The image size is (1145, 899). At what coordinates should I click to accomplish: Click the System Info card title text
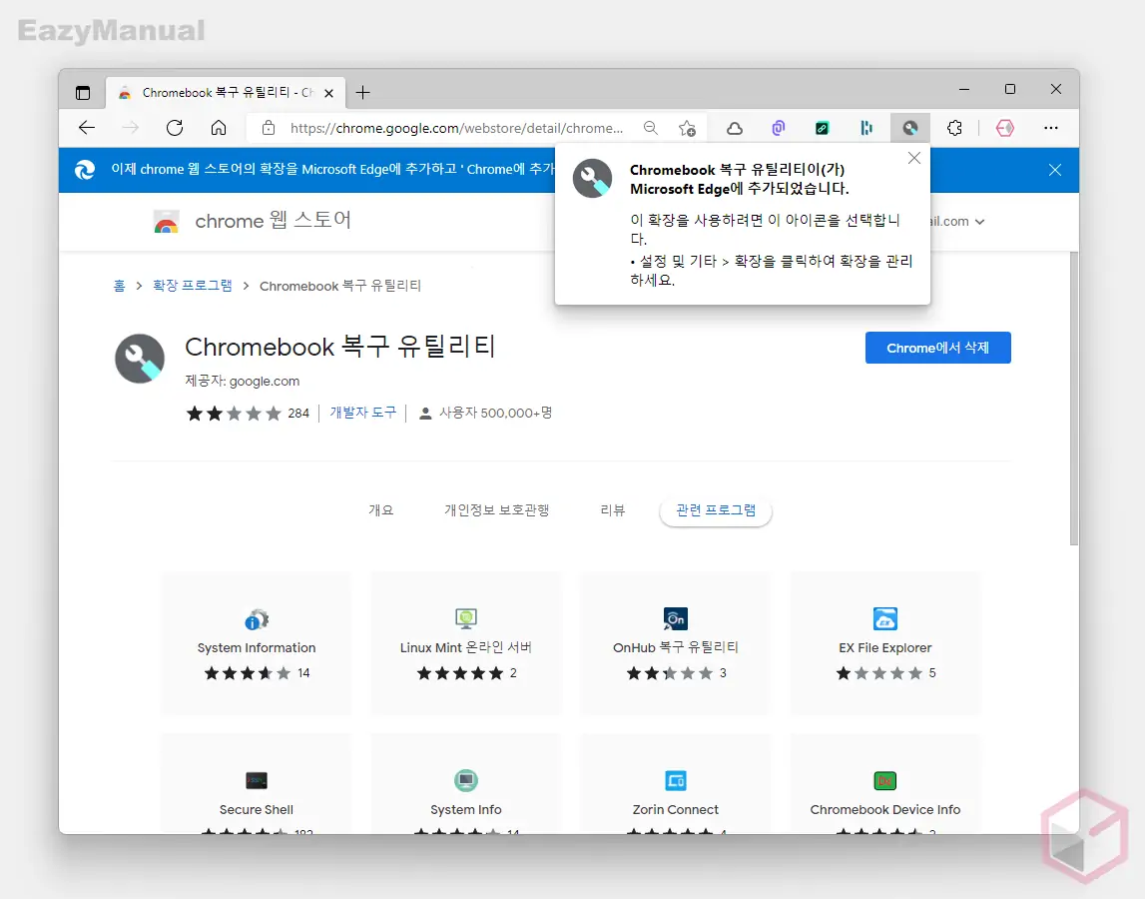click(x=466, y=810)
